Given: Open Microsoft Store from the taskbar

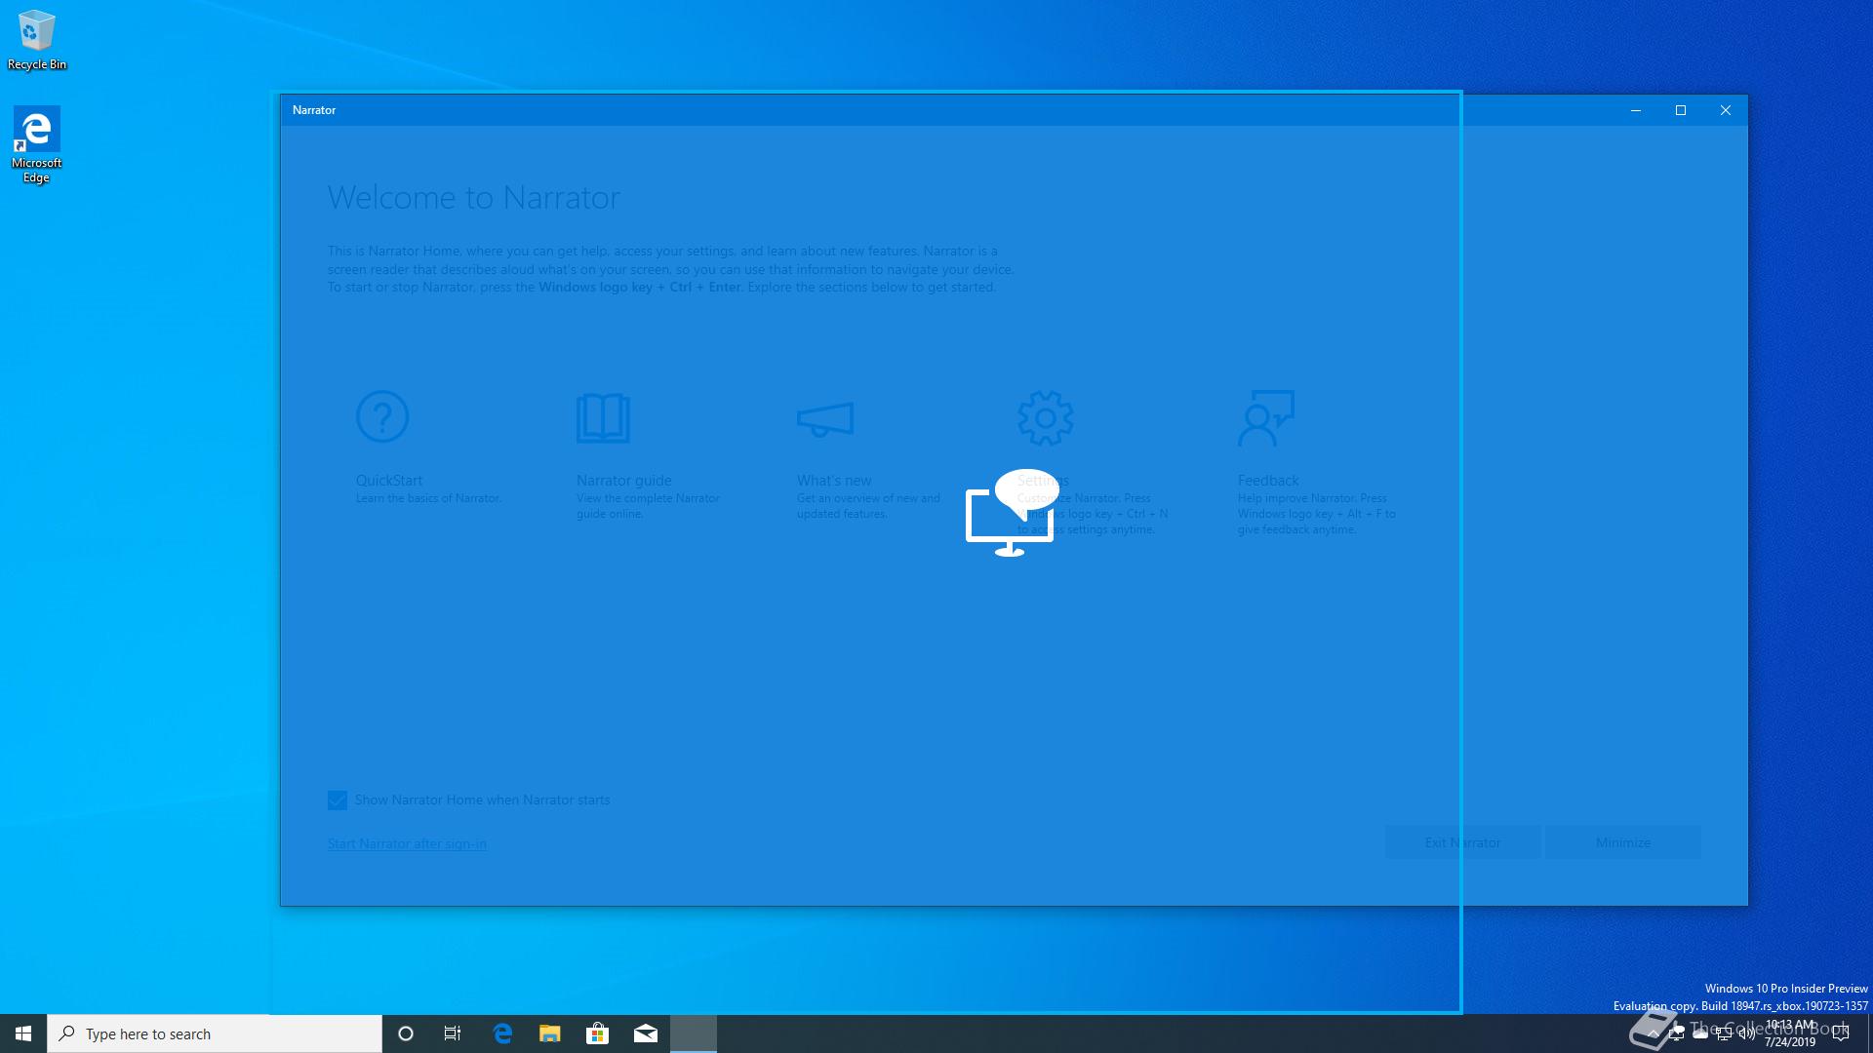Looking at the screenshot, I should (598, 1033).
